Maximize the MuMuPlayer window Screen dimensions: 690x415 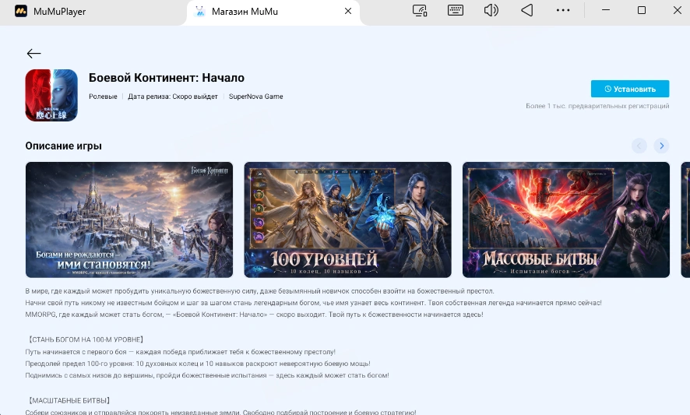coord(642,10)
